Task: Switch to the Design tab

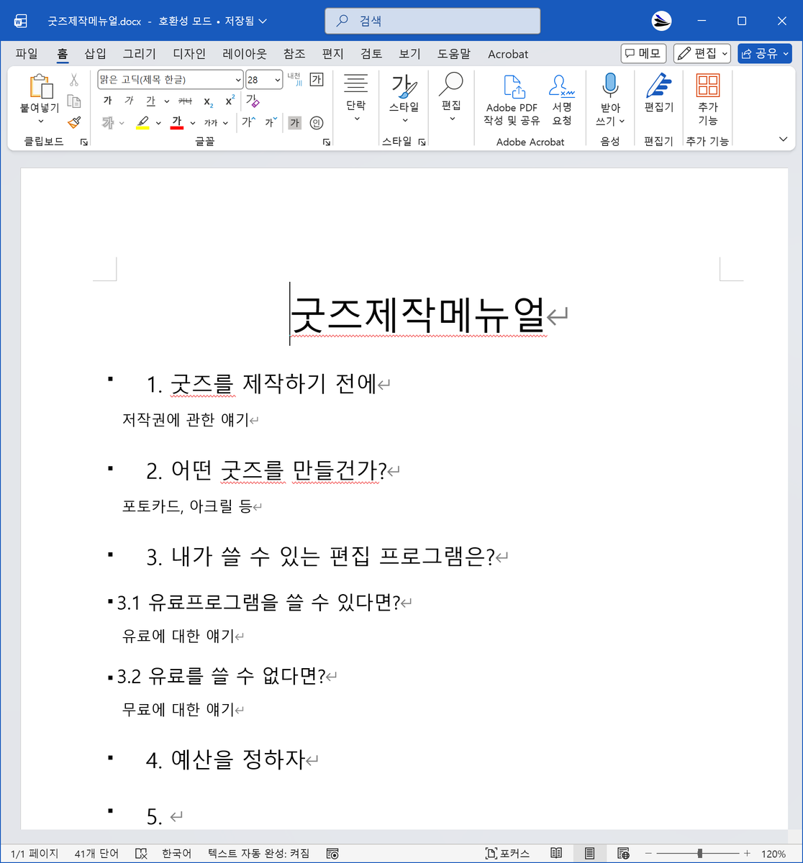Action: 189,54
